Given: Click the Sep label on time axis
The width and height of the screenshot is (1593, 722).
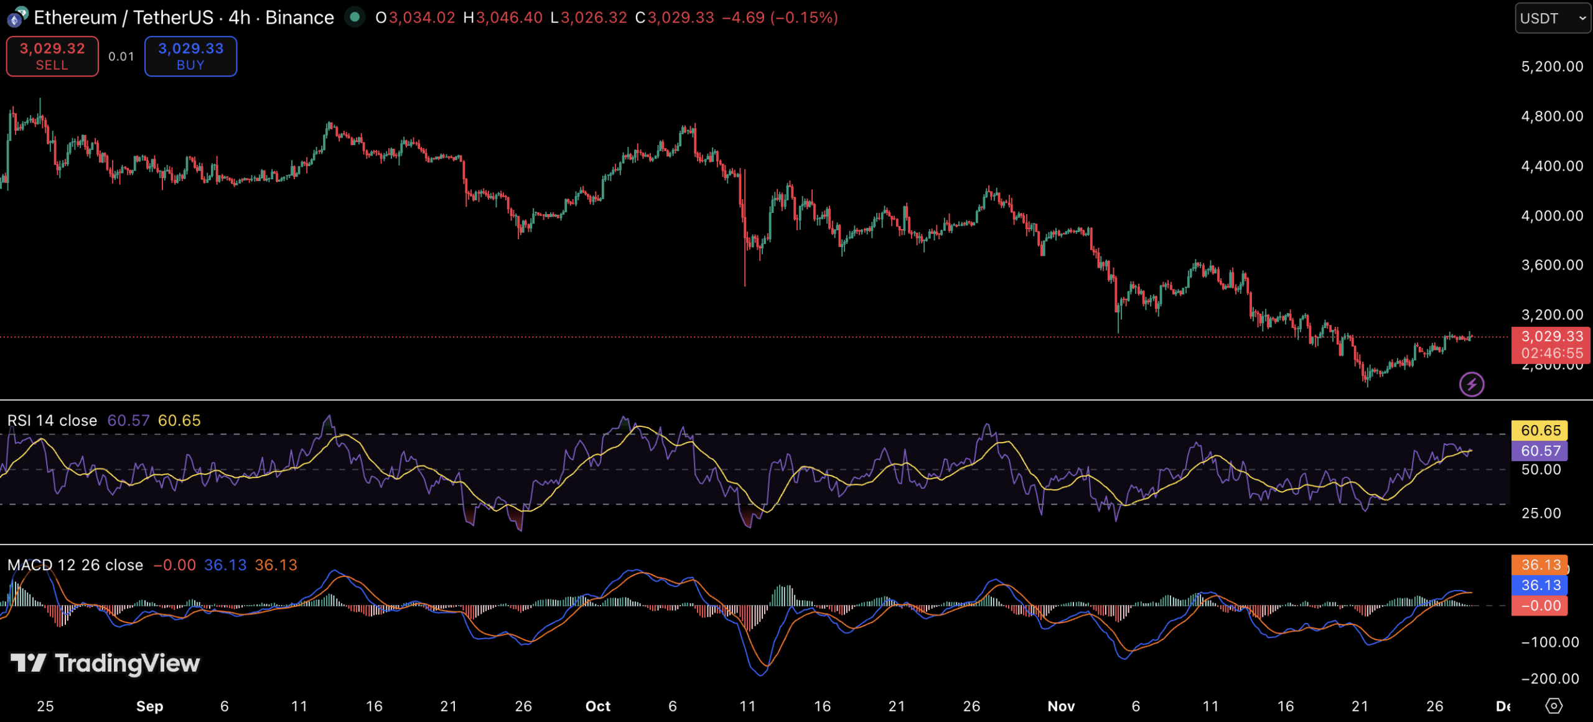Looking at the screenshot, I should [149, 706].
